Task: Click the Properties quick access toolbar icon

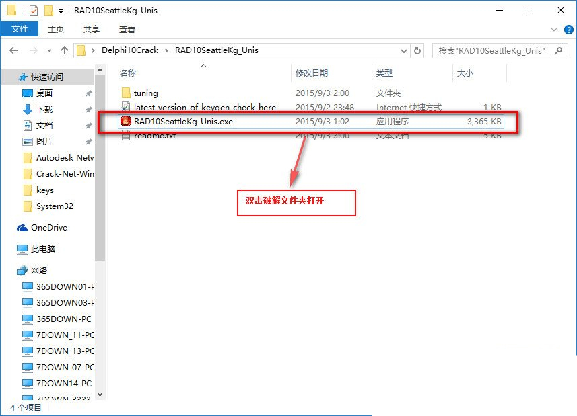Action: (34, 11)
